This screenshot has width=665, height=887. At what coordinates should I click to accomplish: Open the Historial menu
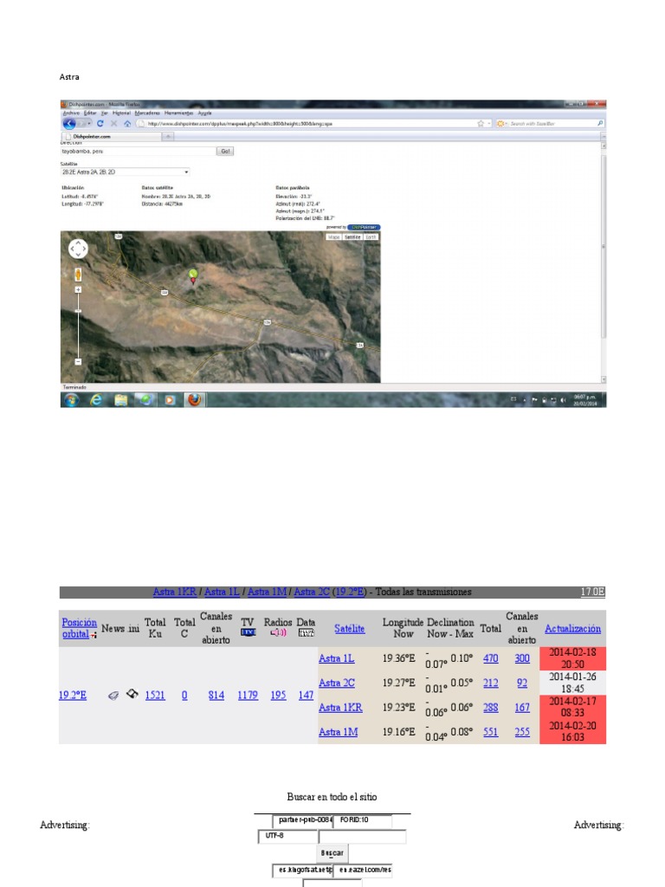click(121, 113)
